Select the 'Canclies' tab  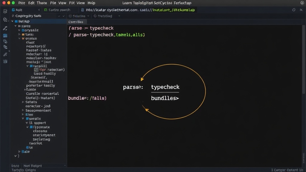(x=76, y=22)
